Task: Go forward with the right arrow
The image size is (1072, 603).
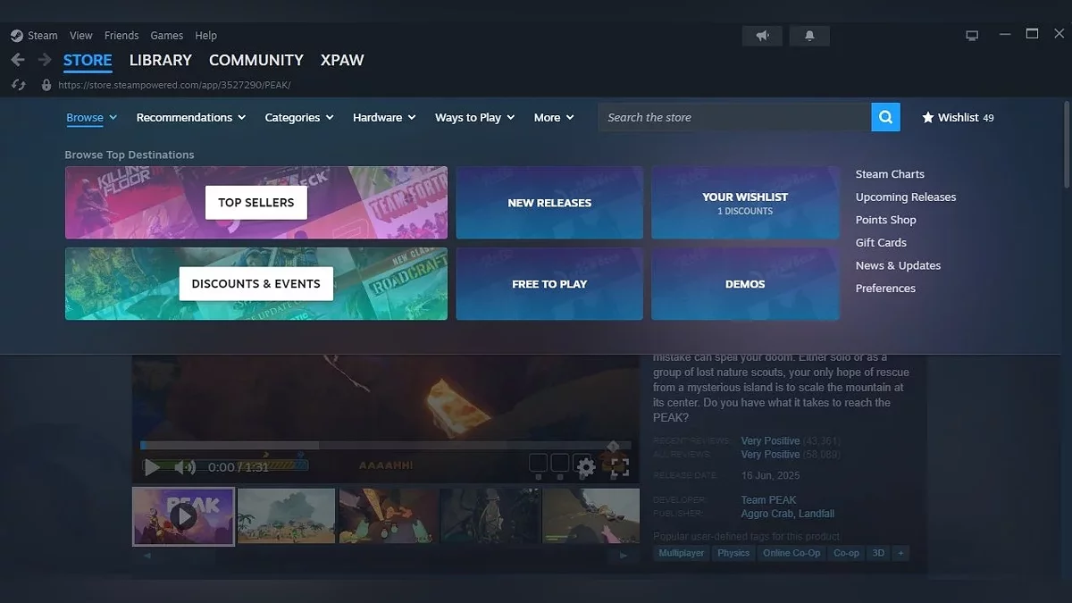Action: (x=45, y=60)
